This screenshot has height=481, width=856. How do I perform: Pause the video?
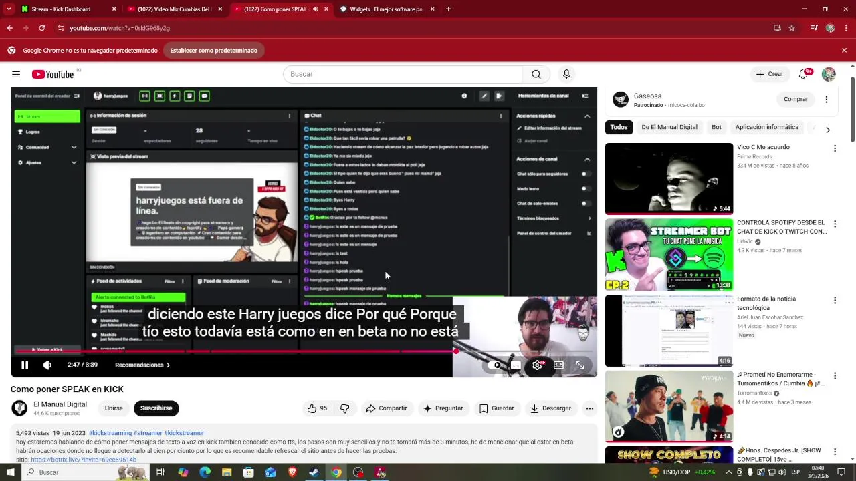coord(25,365)
